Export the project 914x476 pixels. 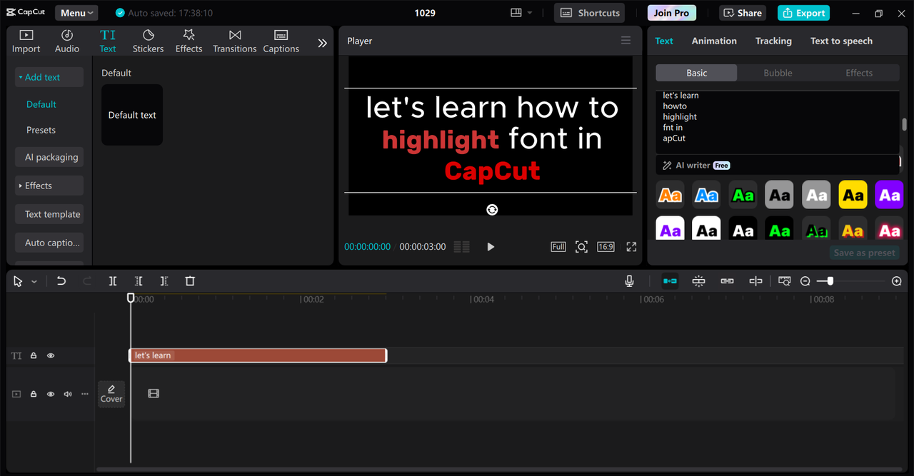(804, 13)
